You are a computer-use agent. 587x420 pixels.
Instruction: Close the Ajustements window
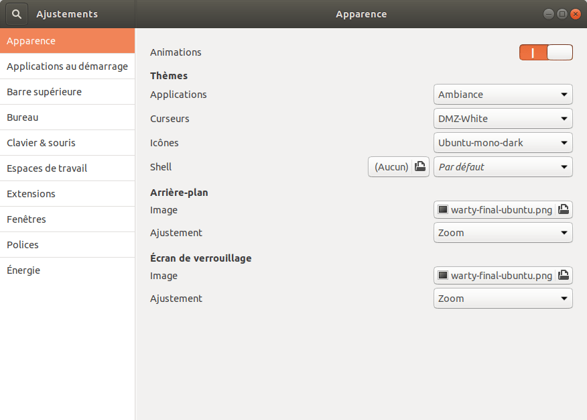(576, 14)
